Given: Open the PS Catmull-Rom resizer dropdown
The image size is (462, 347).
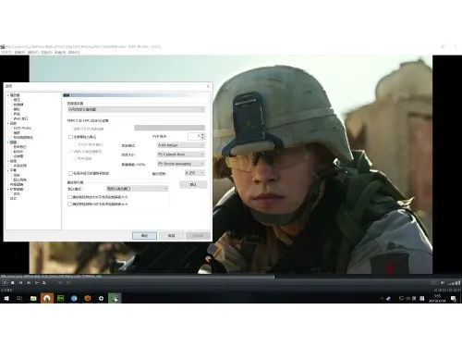Looking at the screenshot, I should 181,155.
